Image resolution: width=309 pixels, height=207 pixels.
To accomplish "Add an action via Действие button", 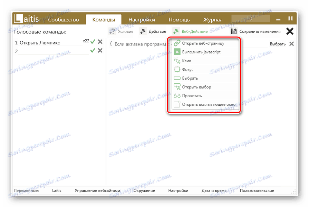I will (x=153, y=31).
